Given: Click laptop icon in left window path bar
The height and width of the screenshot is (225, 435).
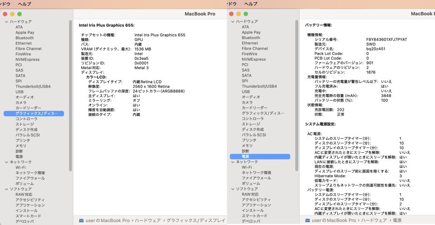Looking at the screenshot, I should (81, 220).
